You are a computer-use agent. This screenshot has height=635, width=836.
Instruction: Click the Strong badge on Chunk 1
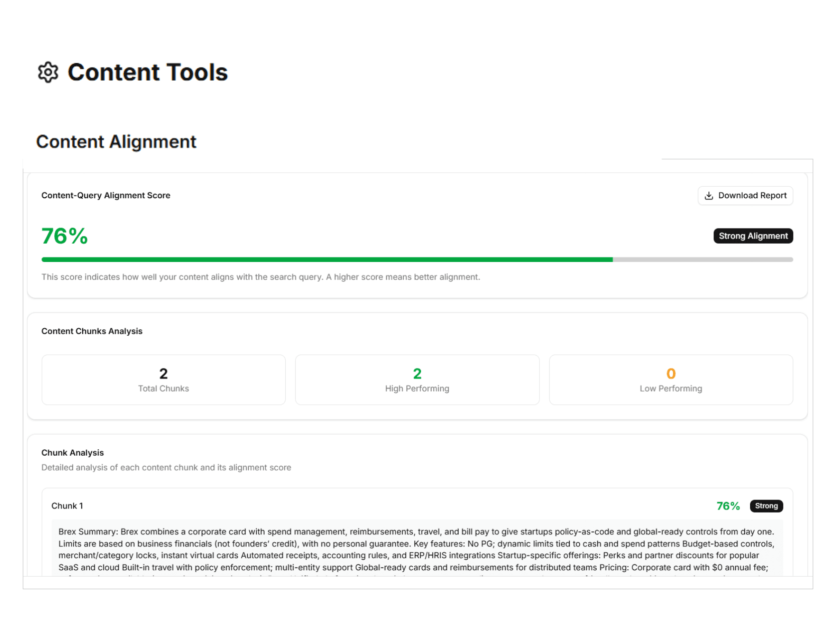(x=766, y=506)
